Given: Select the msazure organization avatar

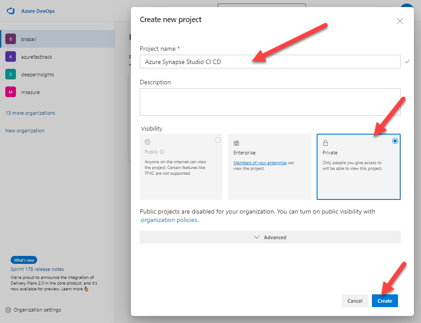Looking at the screenshot, I should tap(11, 92).
